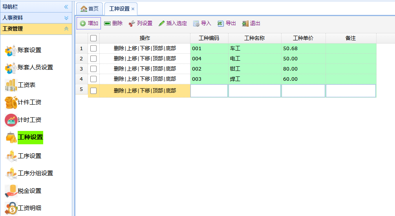Click the 钳工 name cell
Viewport: 395px width, 216px height.
255,69
